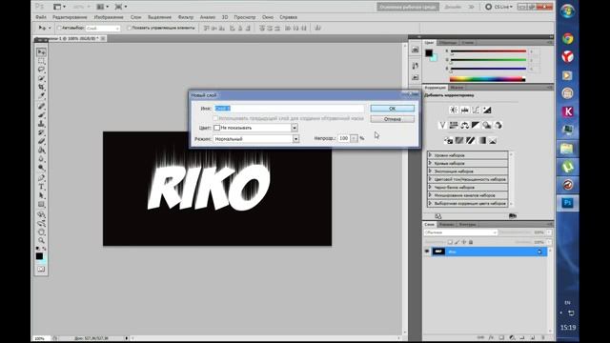Add Brightness/Contrast adjustment icon
This screenshot has width=610, height=343.
click(x=454, y=111)
